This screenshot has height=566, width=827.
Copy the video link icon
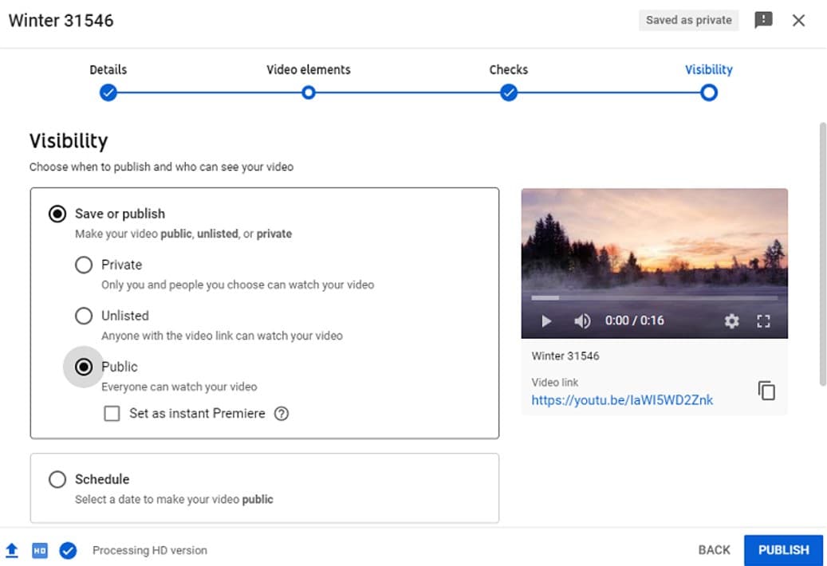click(766, 391)
